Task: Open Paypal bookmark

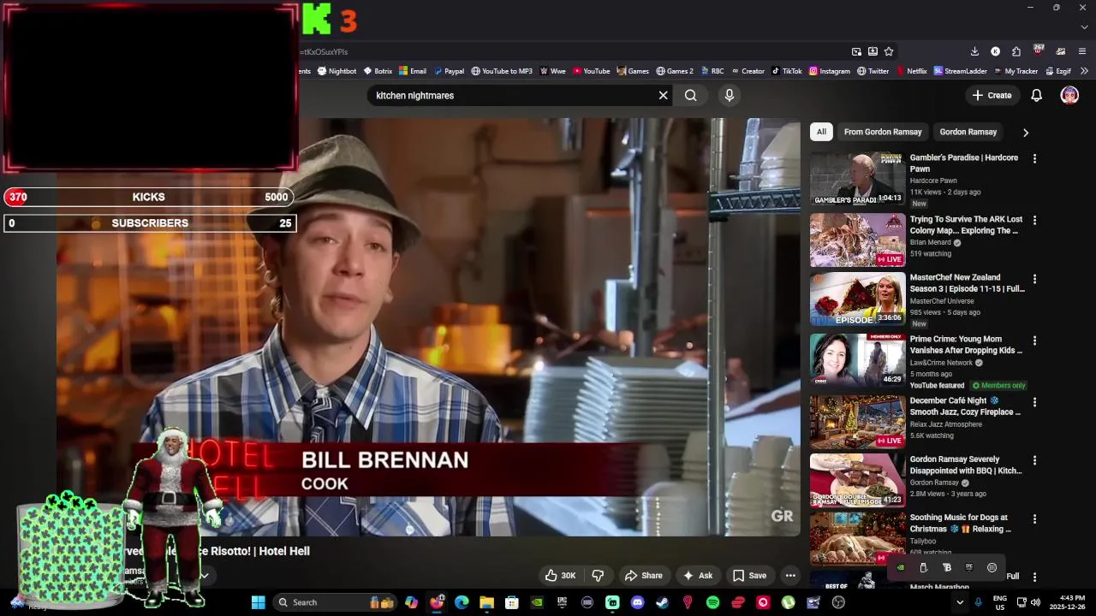Action: (x=449, y=71)
